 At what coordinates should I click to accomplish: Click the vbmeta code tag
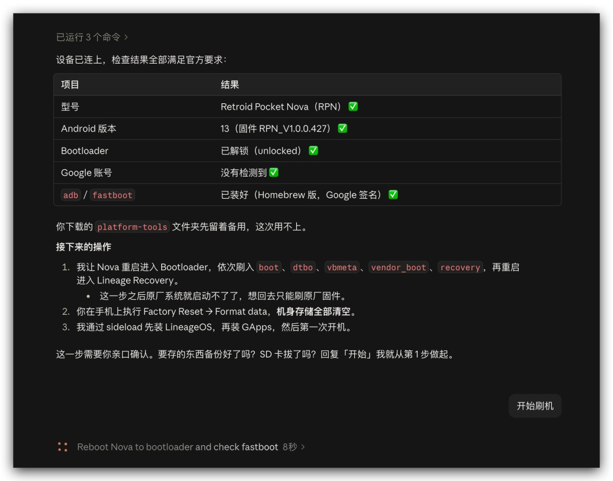pos(342,267)
